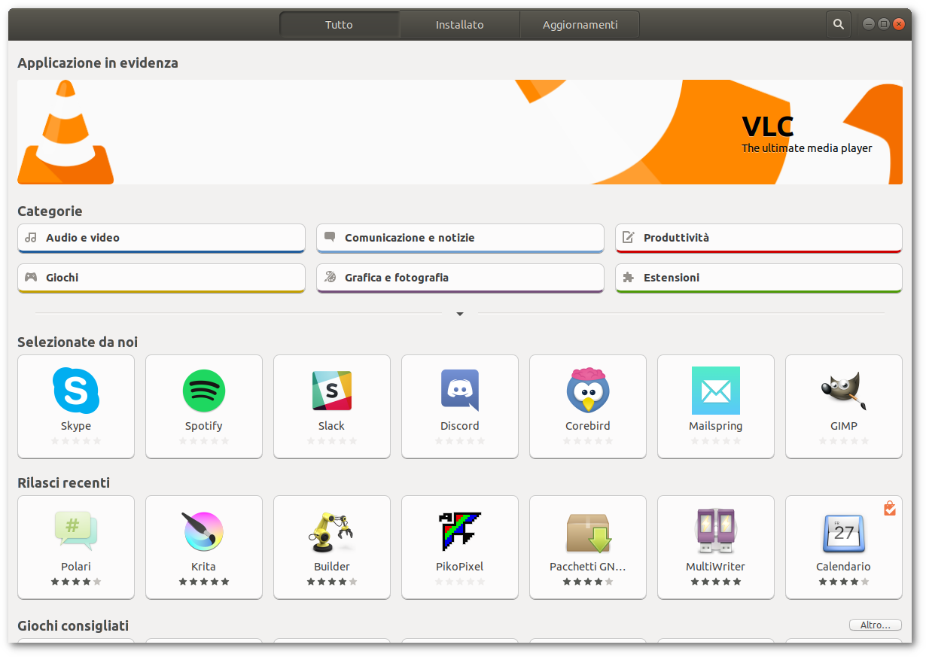Screen dimensions: 926x657
Task: Open the Slack app tile
Action: click(x=332, y=391)
